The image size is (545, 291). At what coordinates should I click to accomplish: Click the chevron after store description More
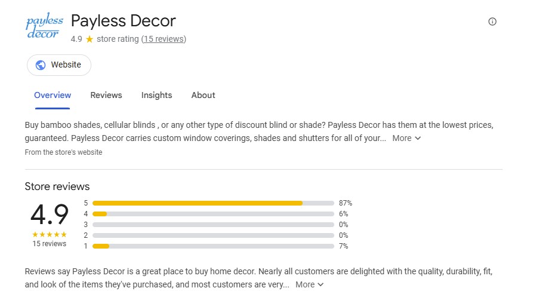click(418, 138)
